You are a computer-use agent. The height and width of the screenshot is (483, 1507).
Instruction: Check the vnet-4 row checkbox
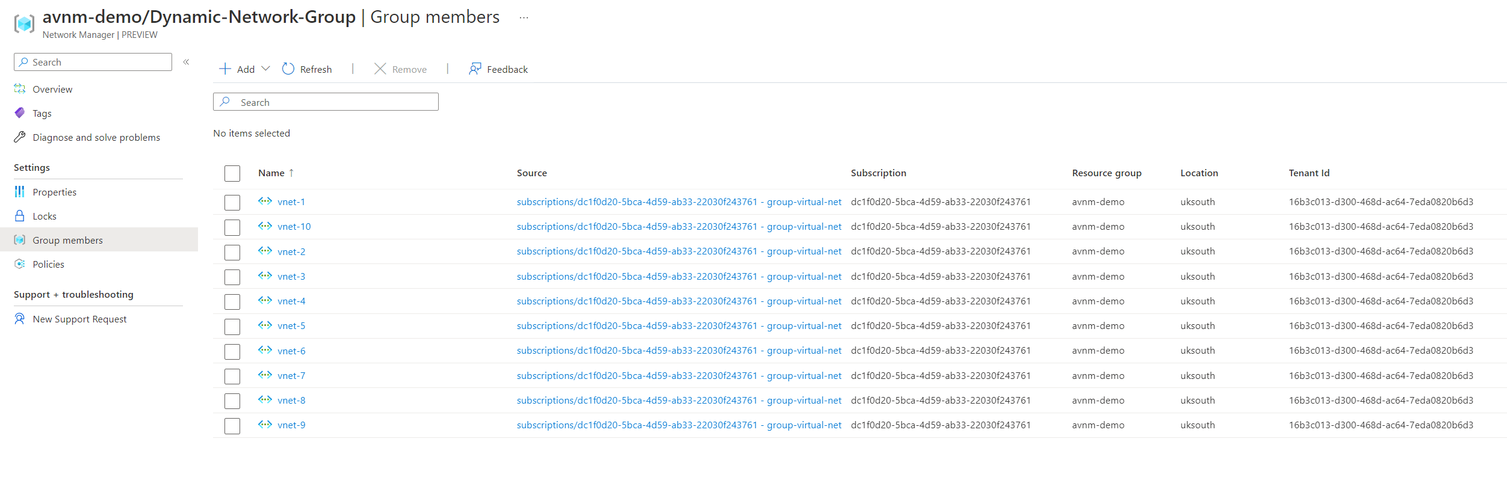point(232,301)
